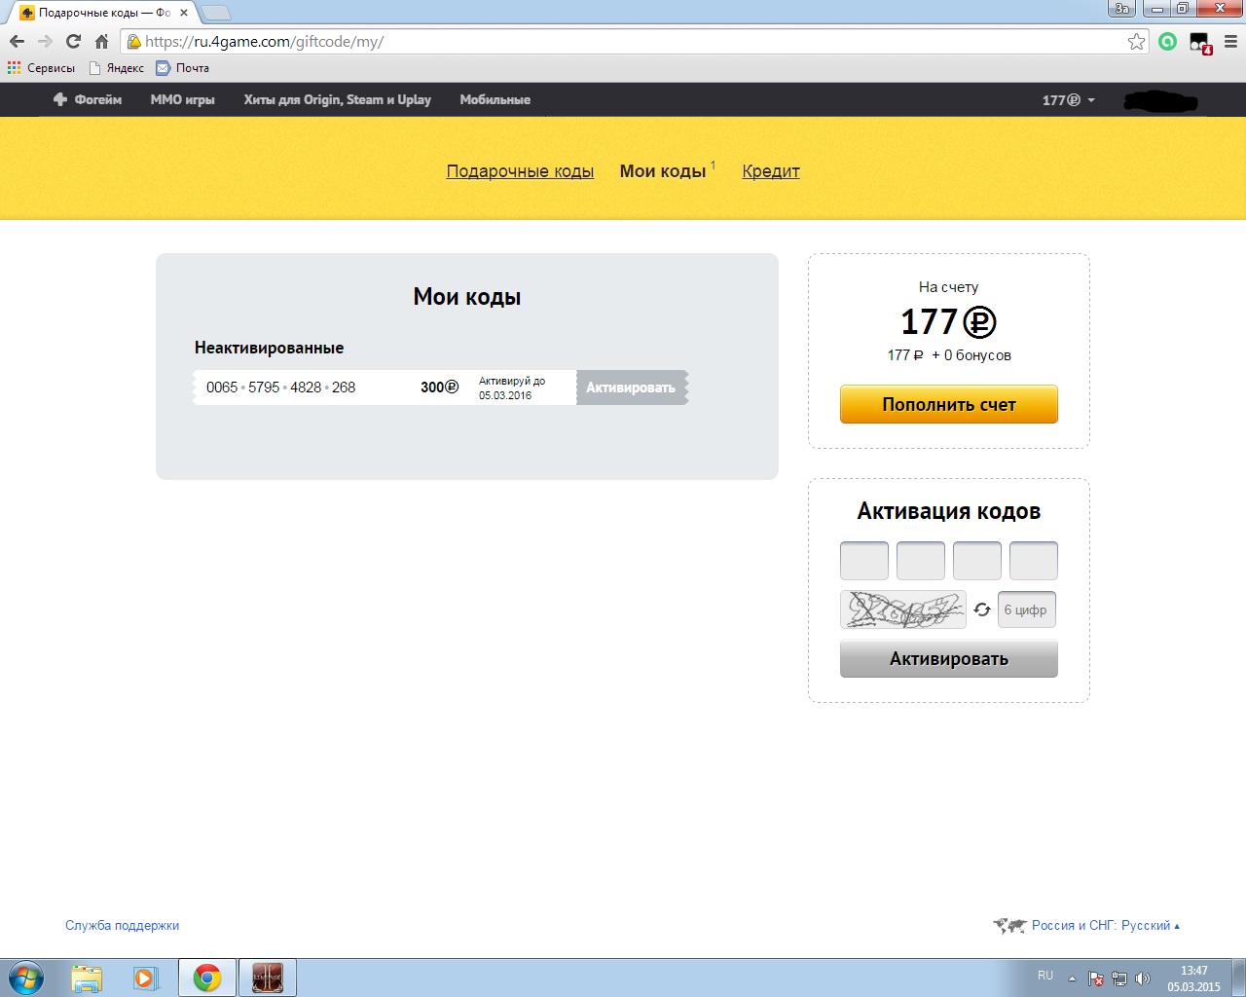Open the Почта bookmark
Screen dimensions: 1246x997
point(183,68)
